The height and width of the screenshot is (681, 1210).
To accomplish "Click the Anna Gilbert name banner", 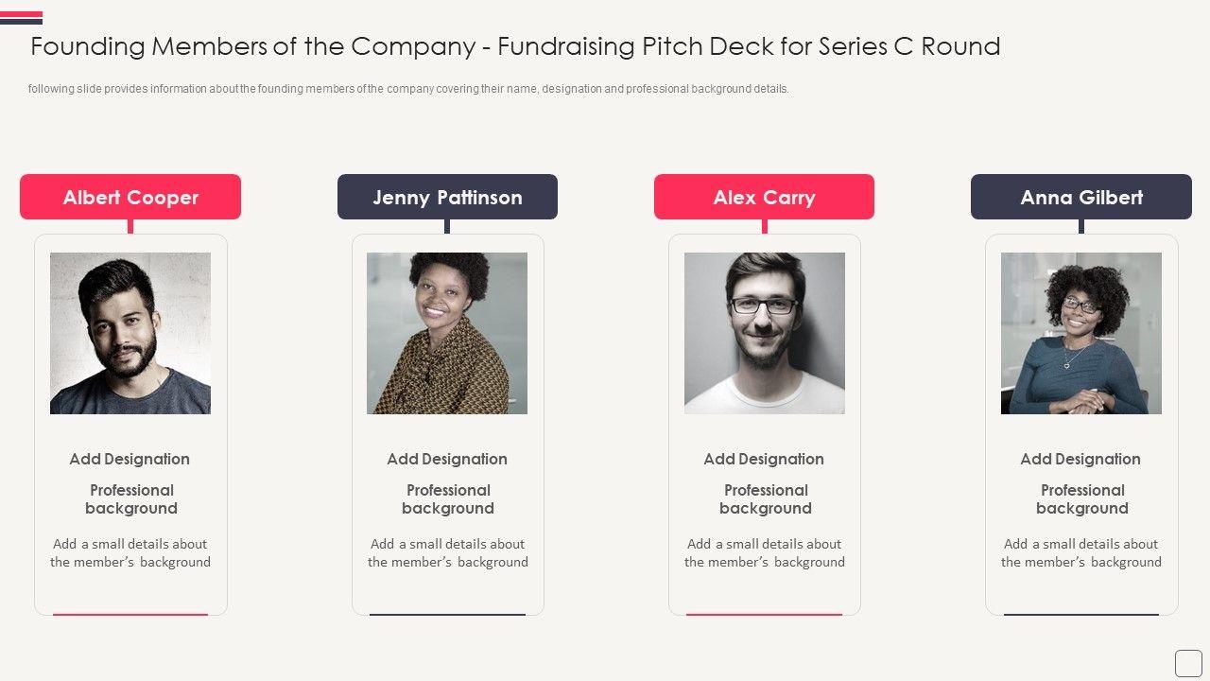I will [x=1081, y=197].
